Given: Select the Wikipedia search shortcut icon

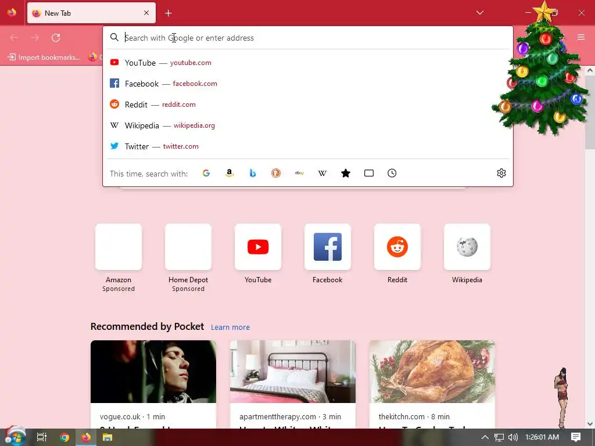Looking at the screenshot, I should point(322,173).
